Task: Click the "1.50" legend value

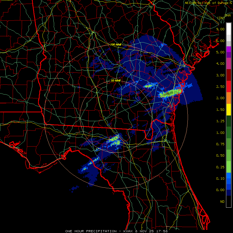Action: pos(220,110)
